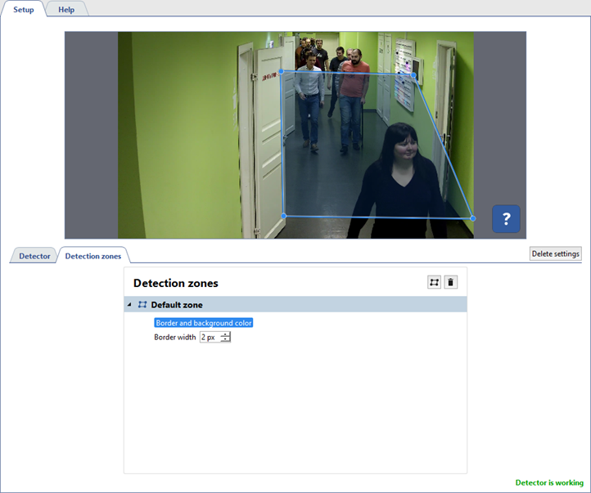Select the bottom-right zone corner handle
Screen dimensions: 591x493
pos(473,218)
